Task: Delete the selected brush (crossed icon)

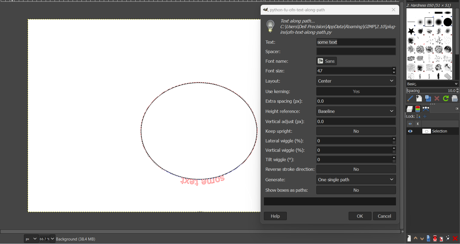Action: (x=437, y=99)
